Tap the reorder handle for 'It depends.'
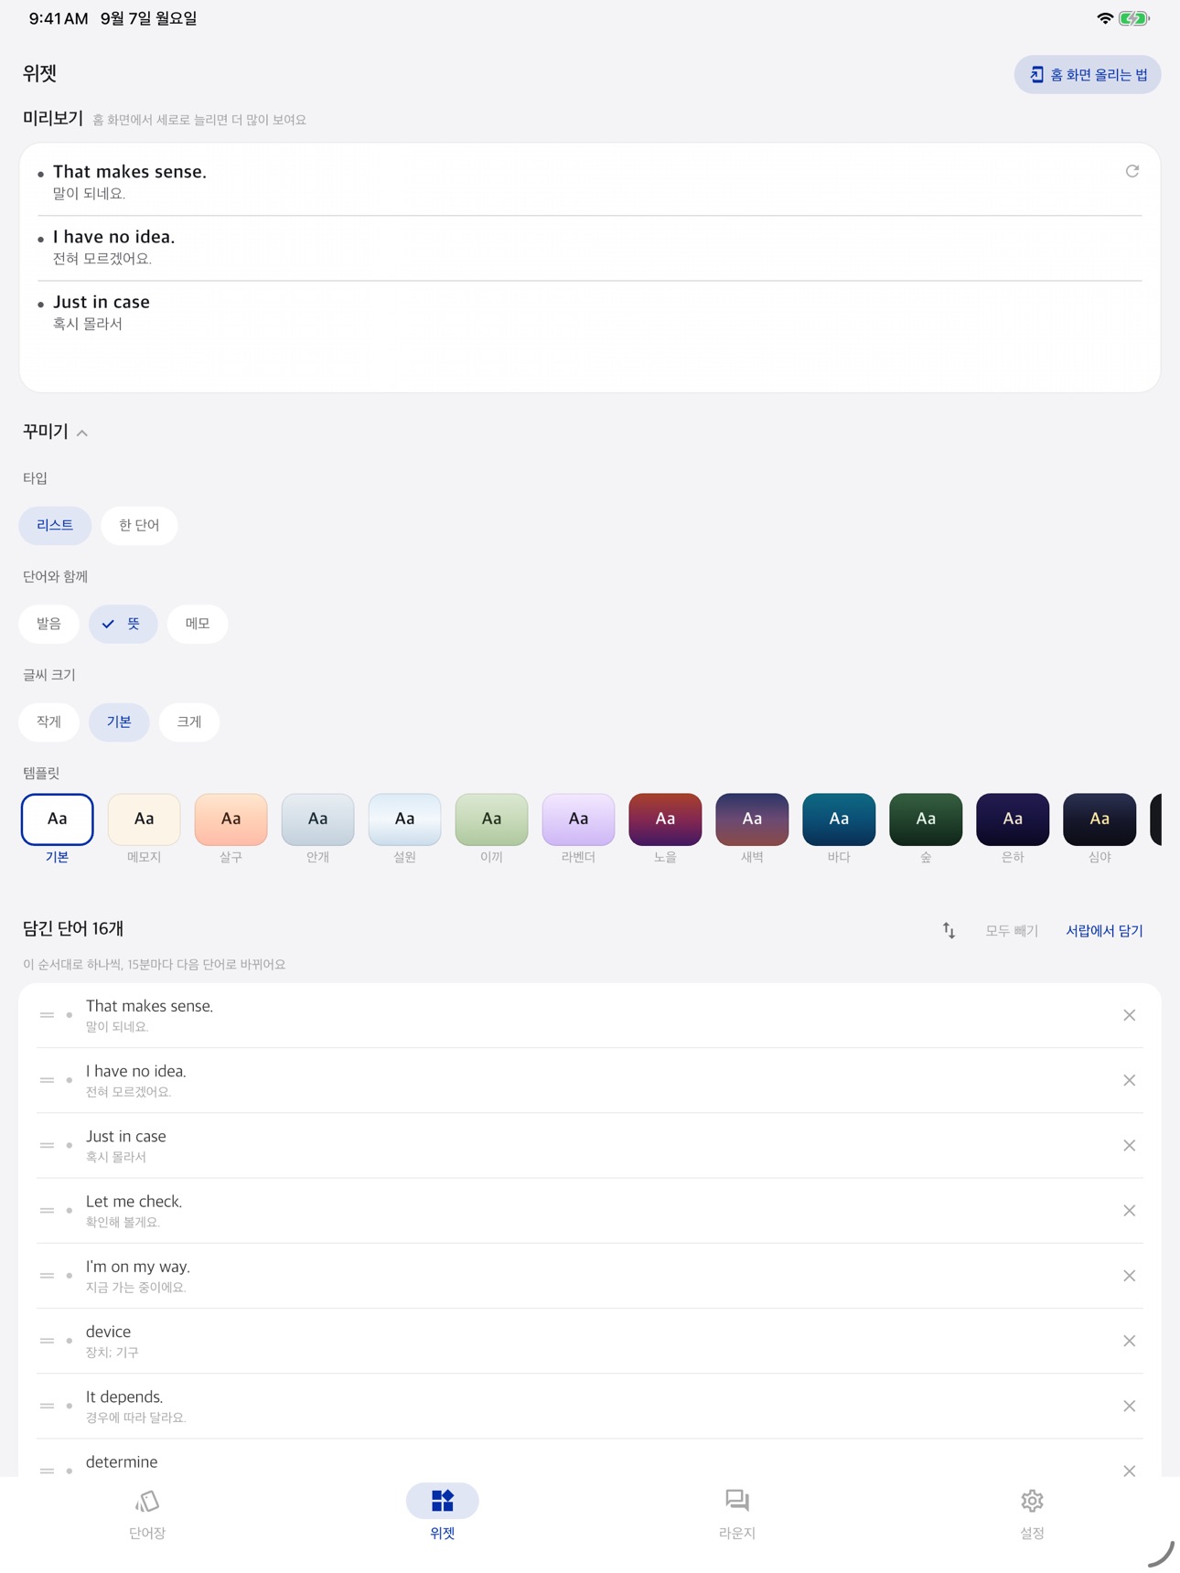This screenshot has height=1573, width=1180. click(x=47, y=1406)
